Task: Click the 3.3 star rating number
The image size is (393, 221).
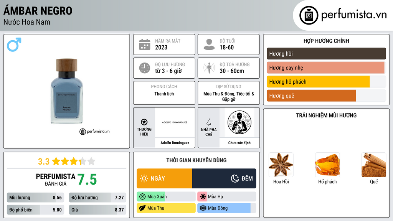Action: (x=44, y=162)
